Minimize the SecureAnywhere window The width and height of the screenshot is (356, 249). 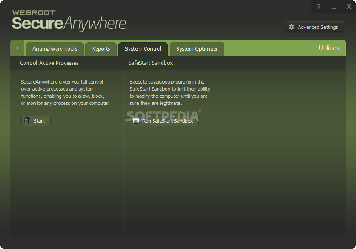coord(333,7)
